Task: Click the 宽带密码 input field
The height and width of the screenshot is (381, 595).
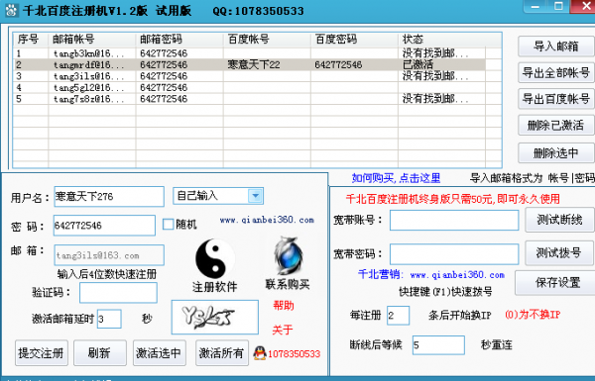Action: pyautogui.click(x=454, y=254)
